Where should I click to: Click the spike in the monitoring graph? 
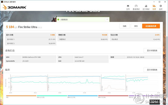pos(87,81)
